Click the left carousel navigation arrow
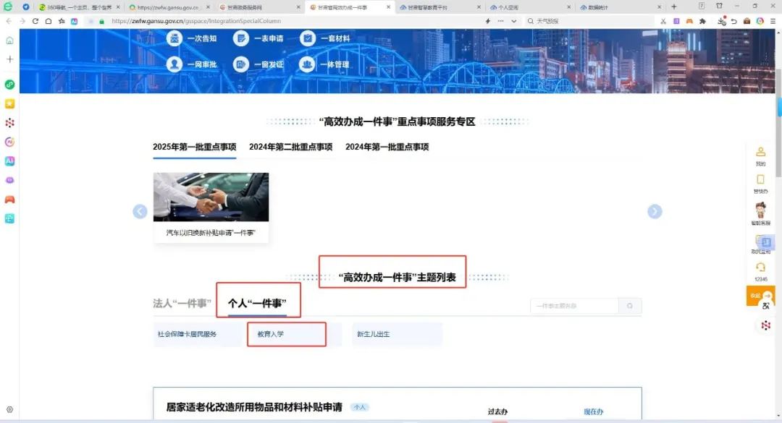 pos(140,211)
